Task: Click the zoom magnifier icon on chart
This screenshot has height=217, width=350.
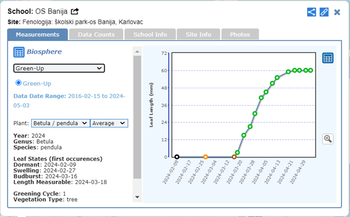Action: click(327, 139)
